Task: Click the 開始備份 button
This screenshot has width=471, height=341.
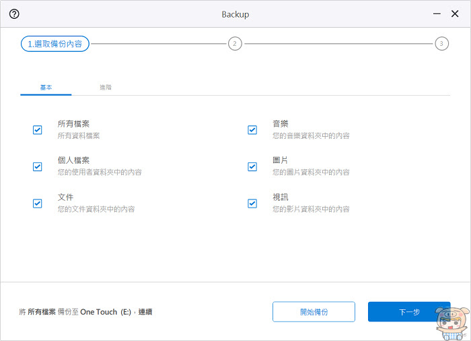Action: click(314, 312)
